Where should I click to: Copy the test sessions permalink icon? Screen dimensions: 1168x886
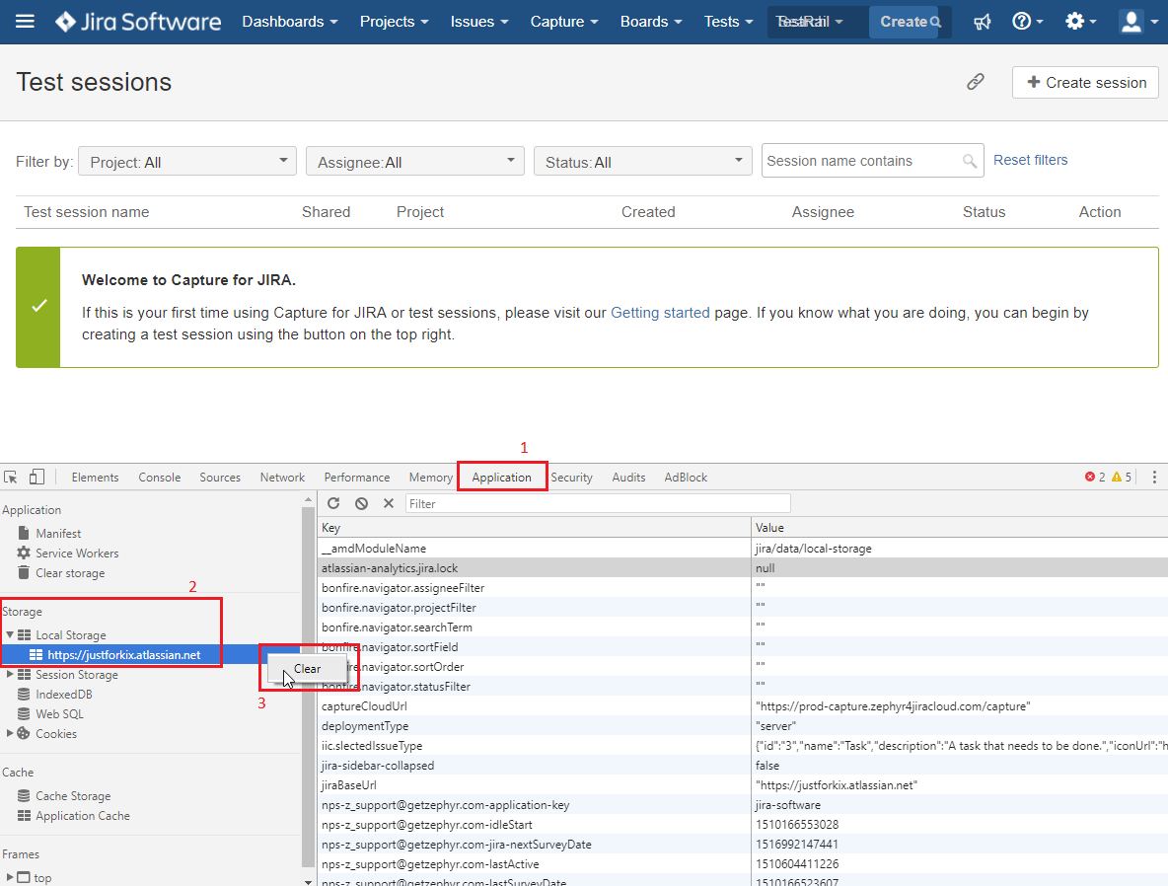975,82
